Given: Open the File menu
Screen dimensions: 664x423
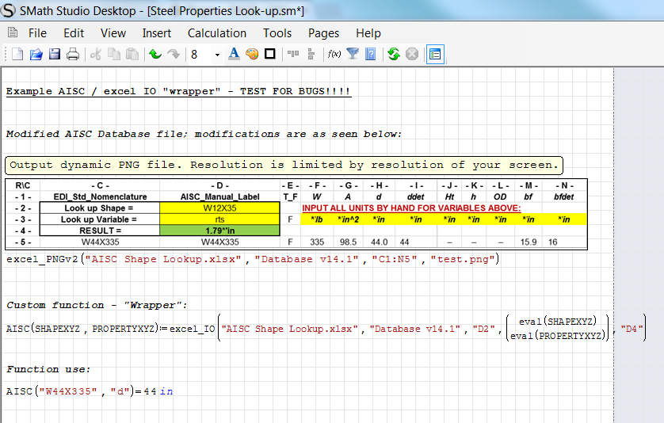Looking at the screenshot, I should [x=37, y=33].
